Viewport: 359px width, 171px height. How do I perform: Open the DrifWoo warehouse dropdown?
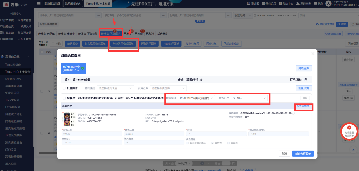[x=249, y=98]
